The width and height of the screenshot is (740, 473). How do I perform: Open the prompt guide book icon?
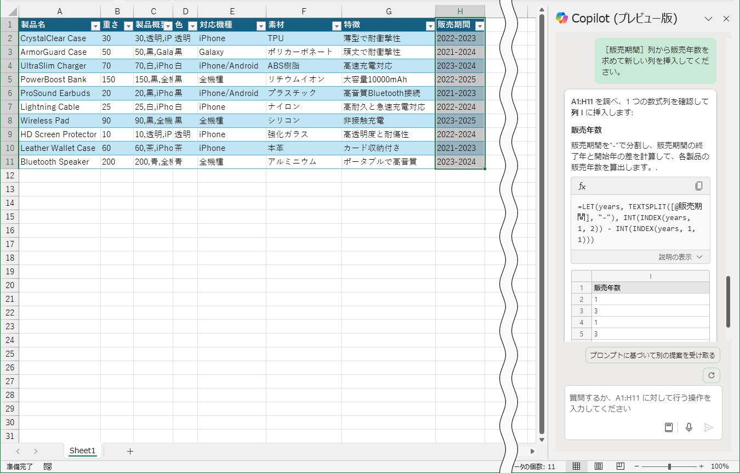(x=669, y=427)
